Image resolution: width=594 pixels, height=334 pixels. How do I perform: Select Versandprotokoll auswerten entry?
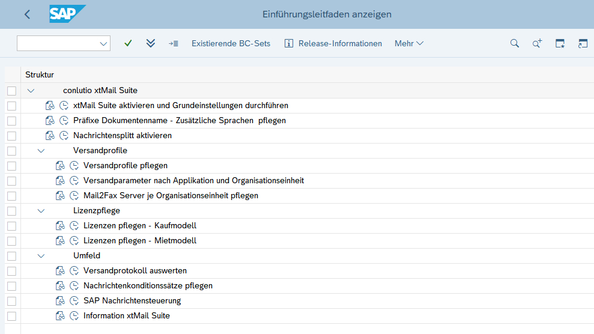pos(135,271)
